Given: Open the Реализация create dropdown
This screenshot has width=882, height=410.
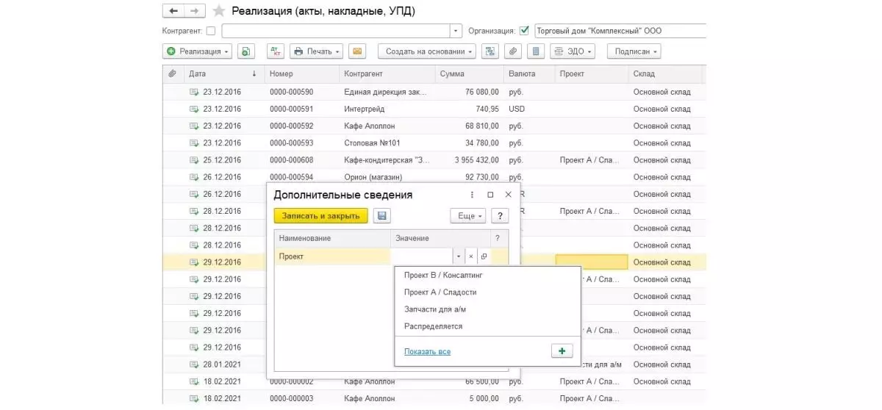Looking at the screenshot, I should click(198, 51).
